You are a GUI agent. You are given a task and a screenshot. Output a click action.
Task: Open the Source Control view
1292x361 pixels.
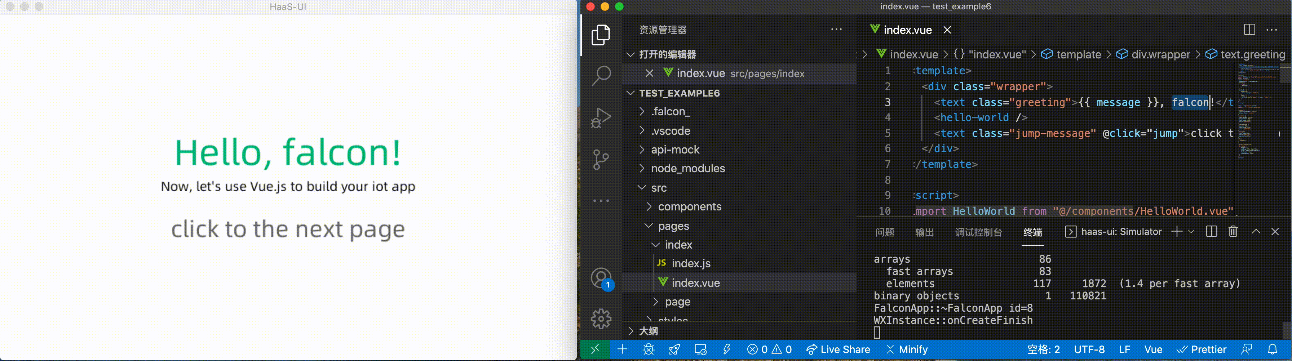(601, 160)
